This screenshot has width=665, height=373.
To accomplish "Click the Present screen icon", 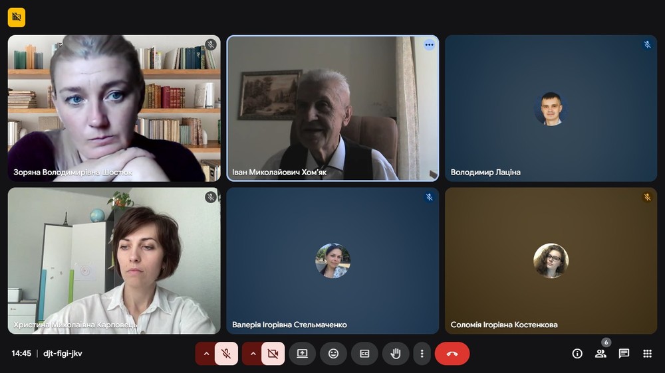I will 302,354.
